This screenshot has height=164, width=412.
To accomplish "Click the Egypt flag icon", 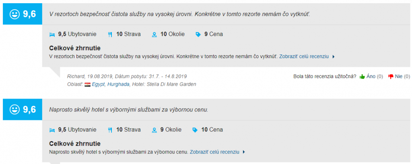I will 87,84.
